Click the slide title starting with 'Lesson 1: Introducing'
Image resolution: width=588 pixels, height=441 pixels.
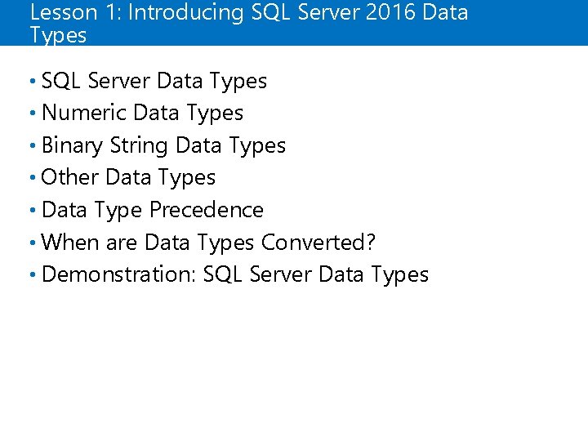coord(248,13)
